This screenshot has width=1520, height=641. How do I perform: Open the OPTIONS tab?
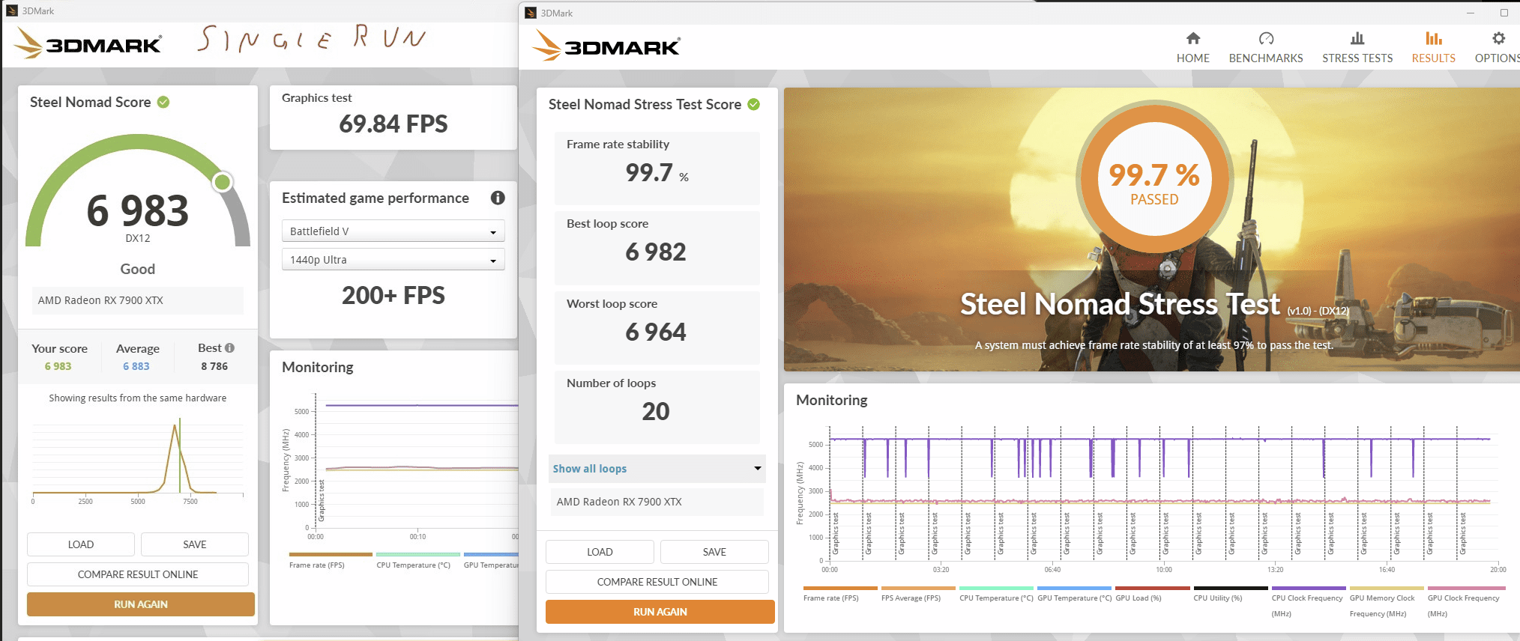pos(1497,48)
